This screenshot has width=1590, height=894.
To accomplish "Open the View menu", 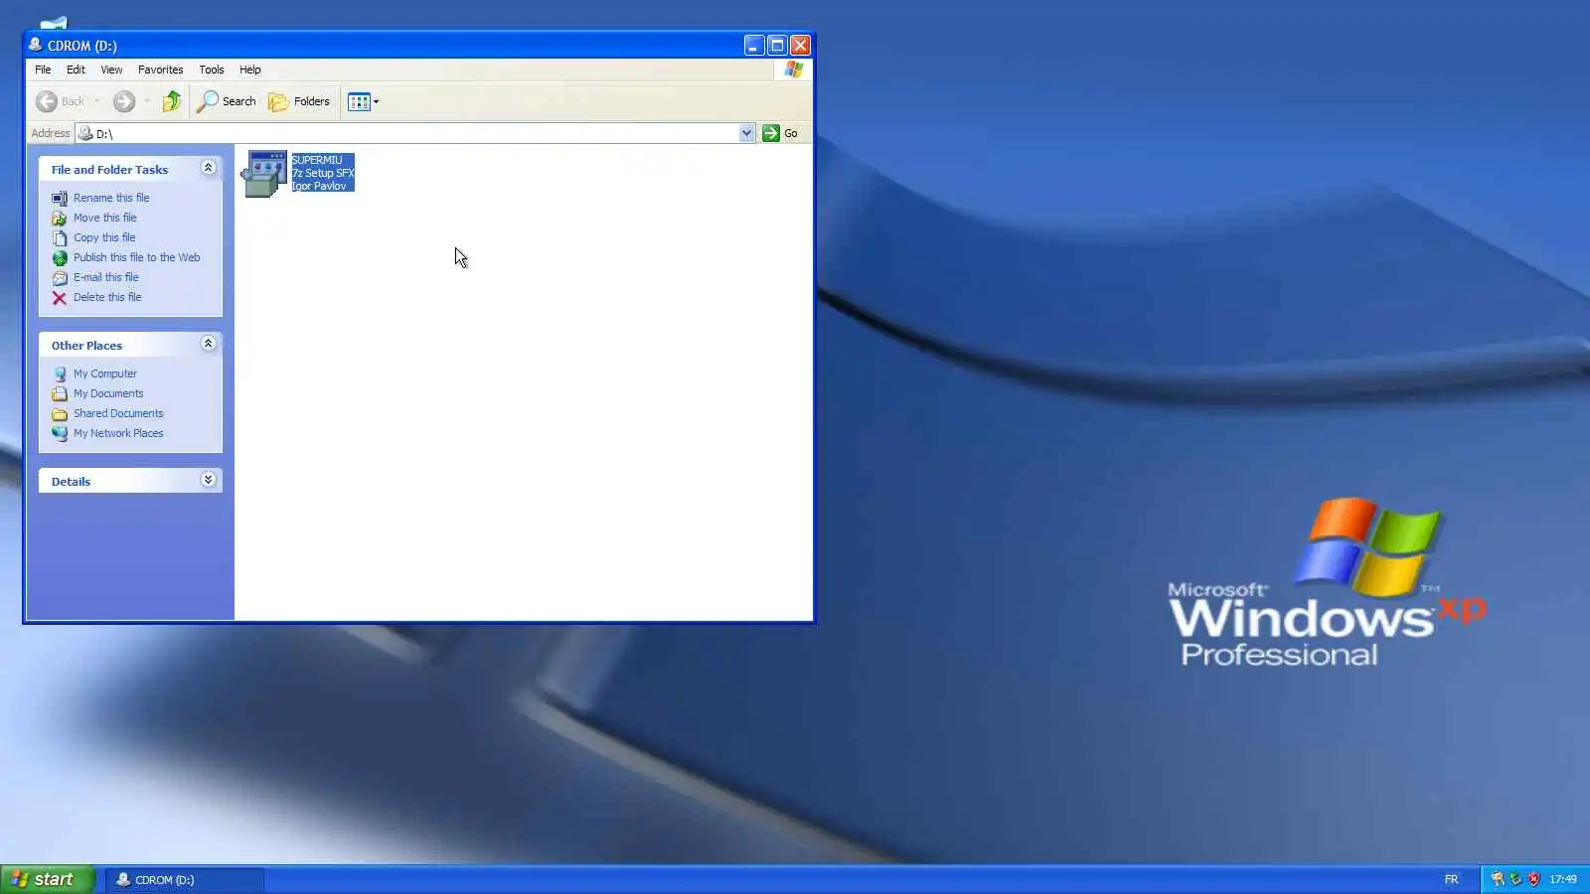I will 111,70.
